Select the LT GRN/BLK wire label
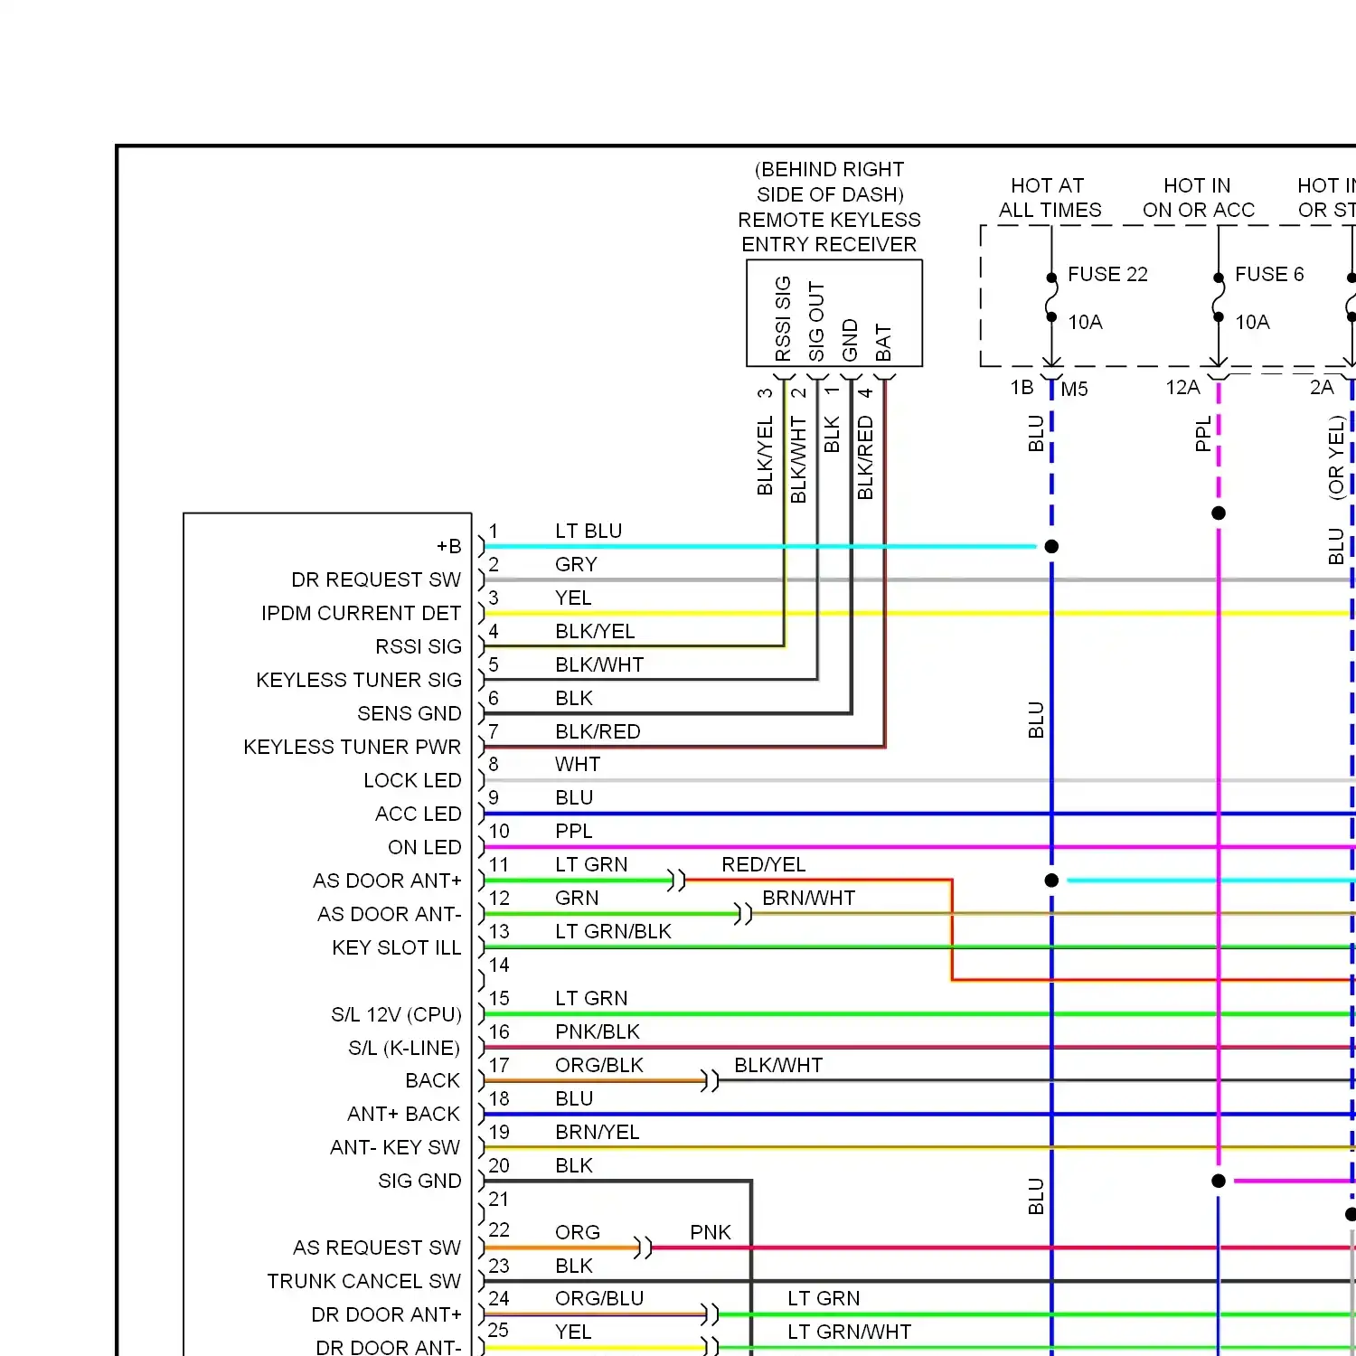The height and width of the screenshot is (1356, 1356). pyautogui.click(x=614, y=931)
